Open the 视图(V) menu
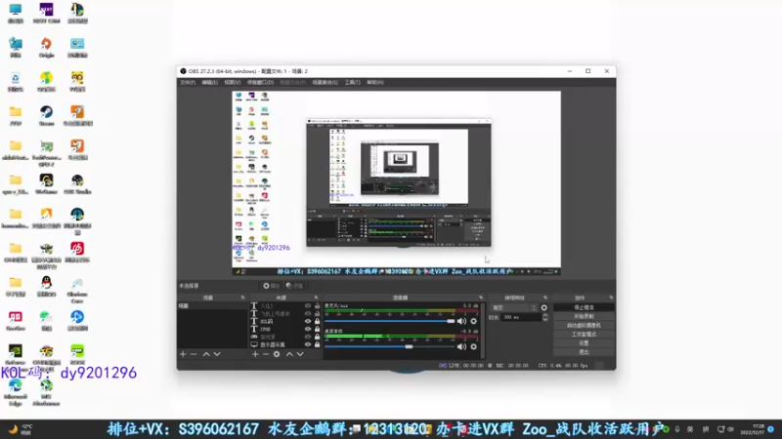 point(233,82)
